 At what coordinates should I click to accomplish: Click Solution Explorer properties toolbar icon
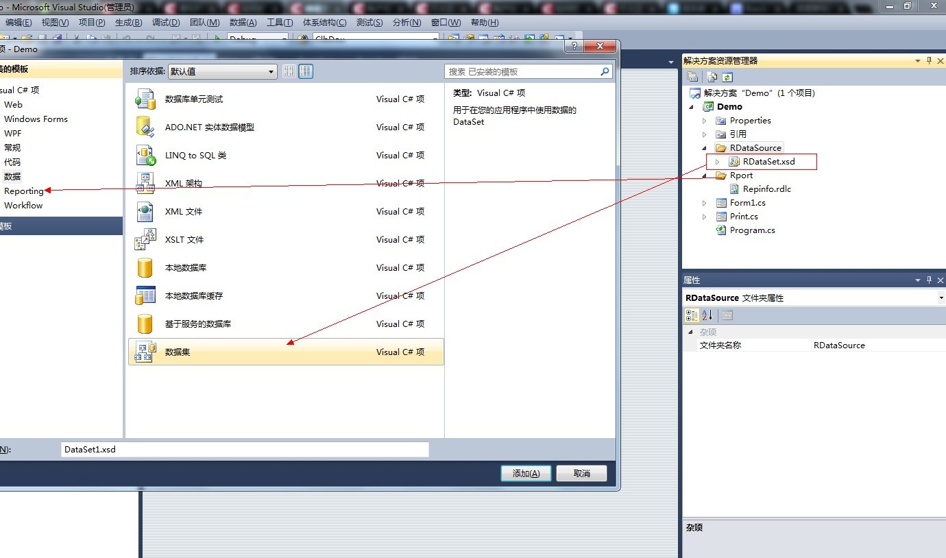click(692, 77)
